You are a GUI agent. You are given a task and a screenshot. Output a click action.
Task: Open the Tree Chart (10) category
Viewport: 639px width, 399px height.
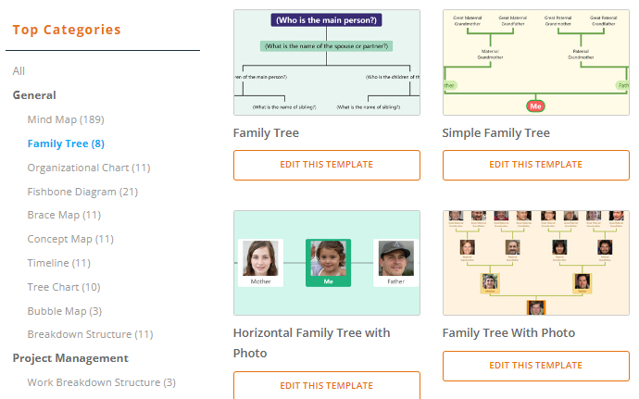pos(64,287)
